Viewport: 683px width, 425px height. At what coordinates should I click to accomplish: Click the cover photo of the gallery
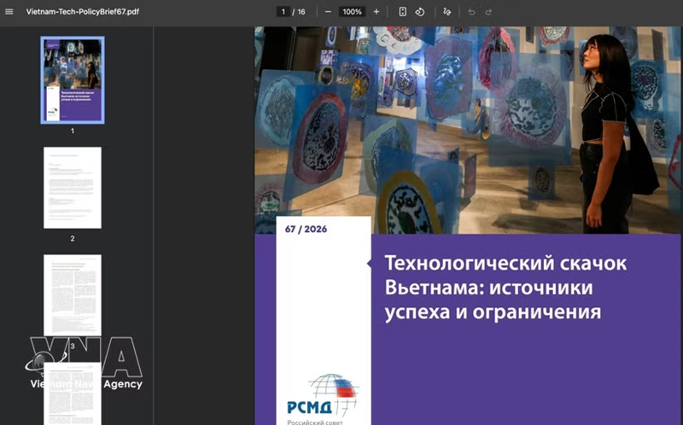(467, 130)
